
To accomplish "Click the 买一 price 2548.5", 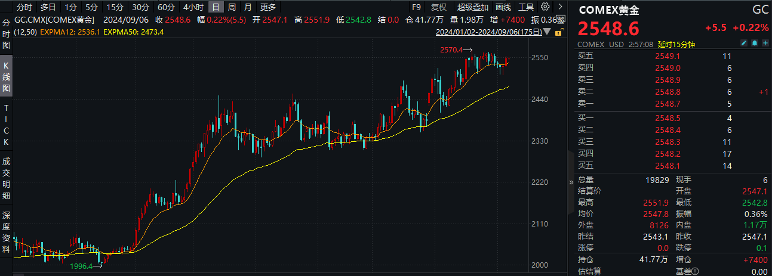I will tap(668, 118).
